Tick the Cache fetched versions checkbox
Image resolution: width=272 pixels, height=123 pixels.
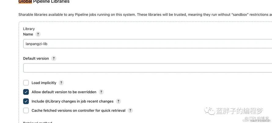(x=26, y=110)
